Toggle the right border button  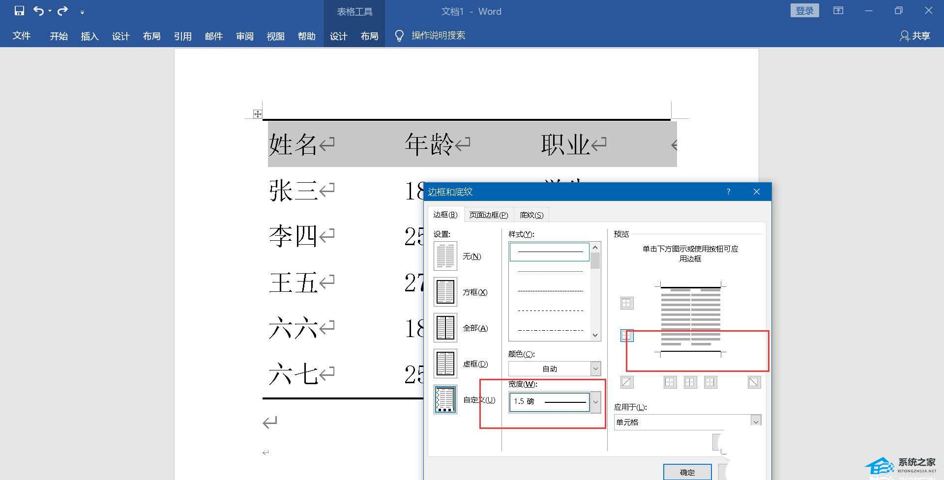pos(710,382)
